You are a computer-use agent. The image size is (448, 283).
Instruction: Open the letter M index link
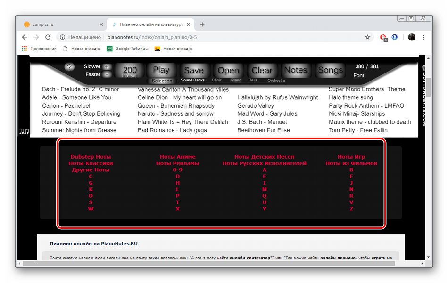pyautogui.click(x=264, y=189)
